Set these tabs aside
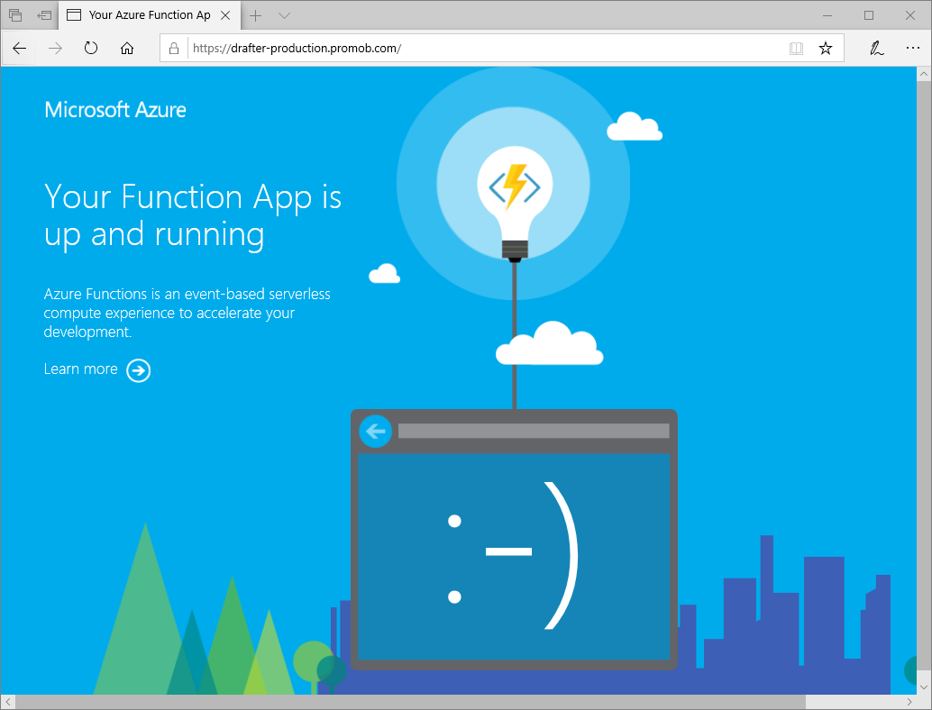 (44, 15)
